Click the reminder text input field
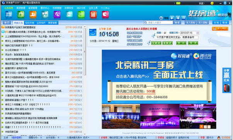This screenshot has height=140, width=233. (x=177, y=37)
